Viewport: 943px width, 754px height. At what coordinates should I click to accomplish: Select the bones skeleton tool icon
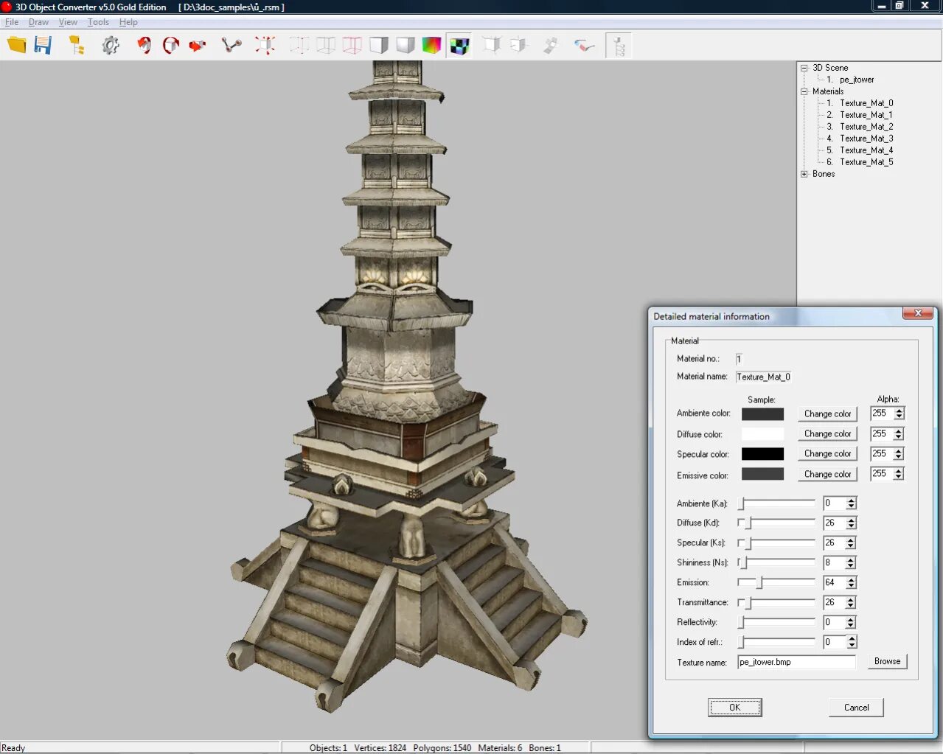(232, 46)
